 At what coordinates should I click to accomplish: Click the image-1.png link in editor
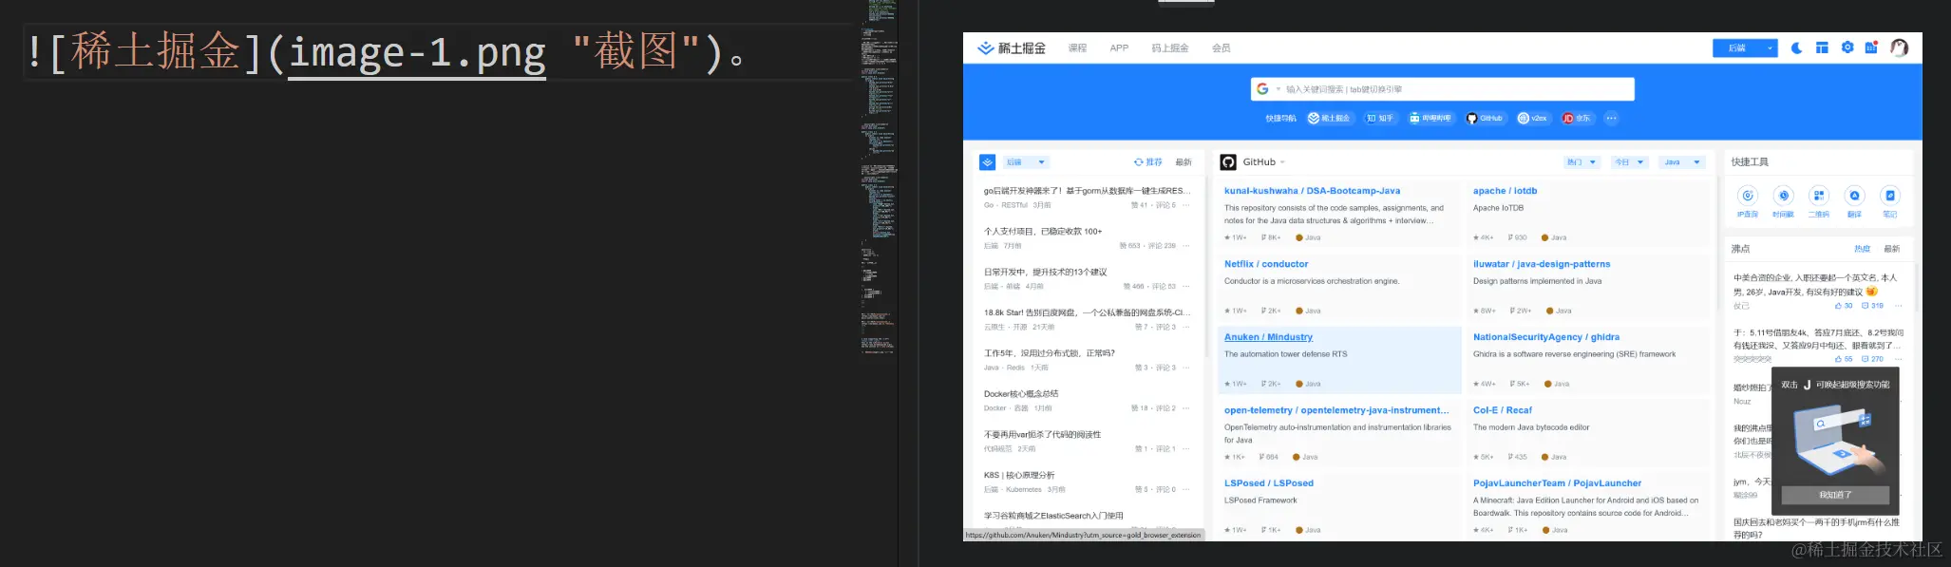pyautogui.click(x=417, y=53)
